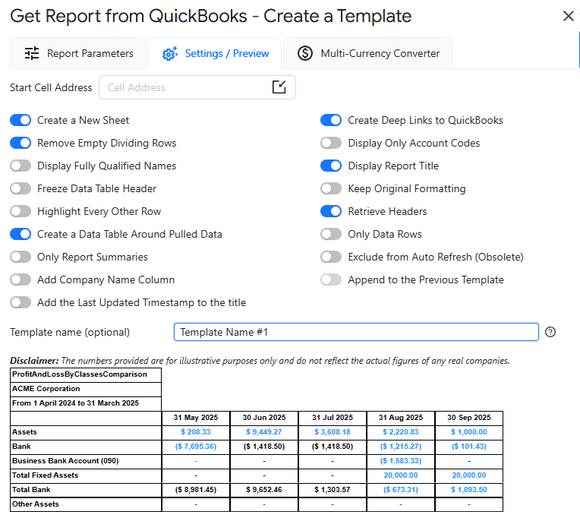The height and width of the screenshot is (521, 580).
Task: Close the Create a Template dialog
Action: pyautogui.click(x=568, y=16)
